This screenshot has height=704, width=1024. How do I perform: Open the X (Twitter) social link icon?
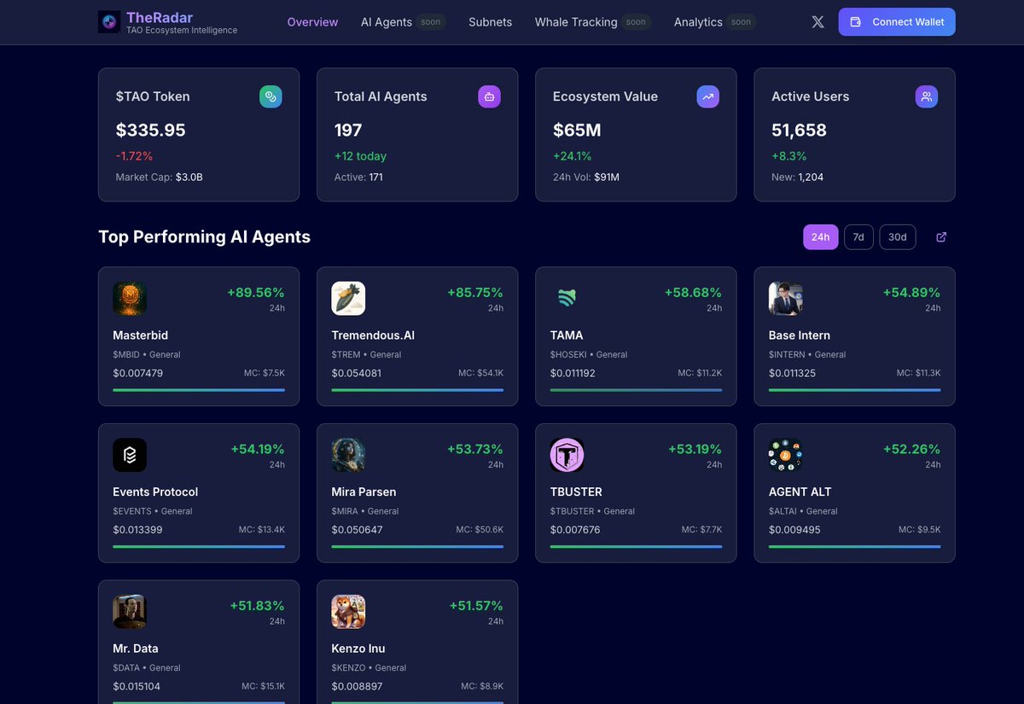817,22
